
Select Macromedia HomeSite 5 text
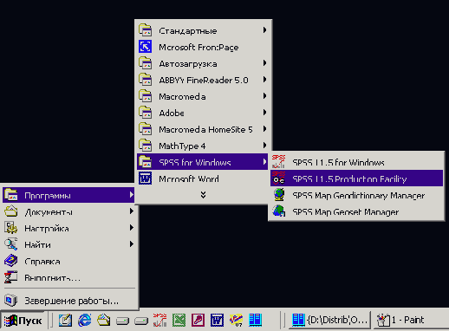coord(205,129)
